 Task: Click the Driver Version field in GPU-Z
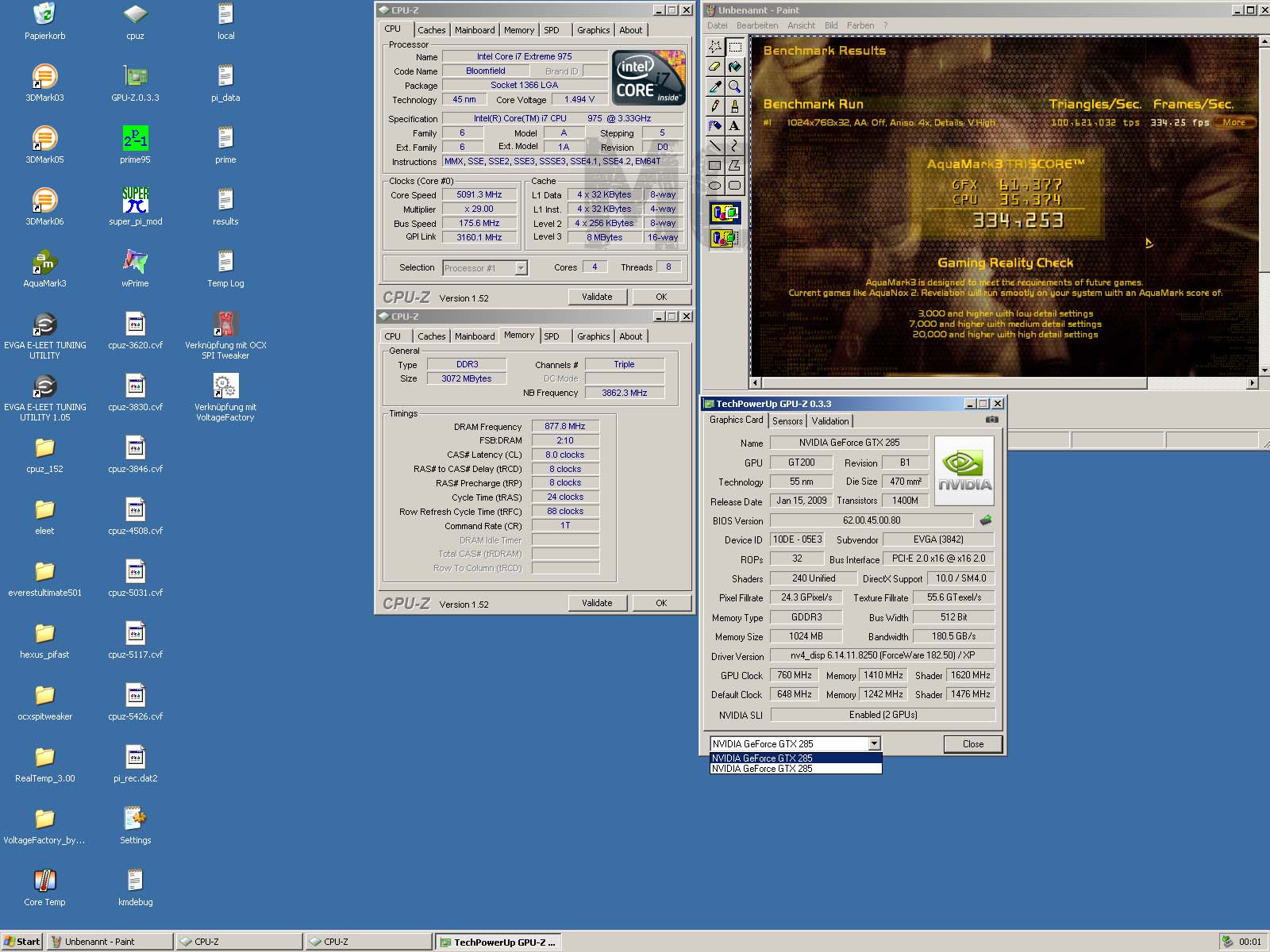click(882, 655)
